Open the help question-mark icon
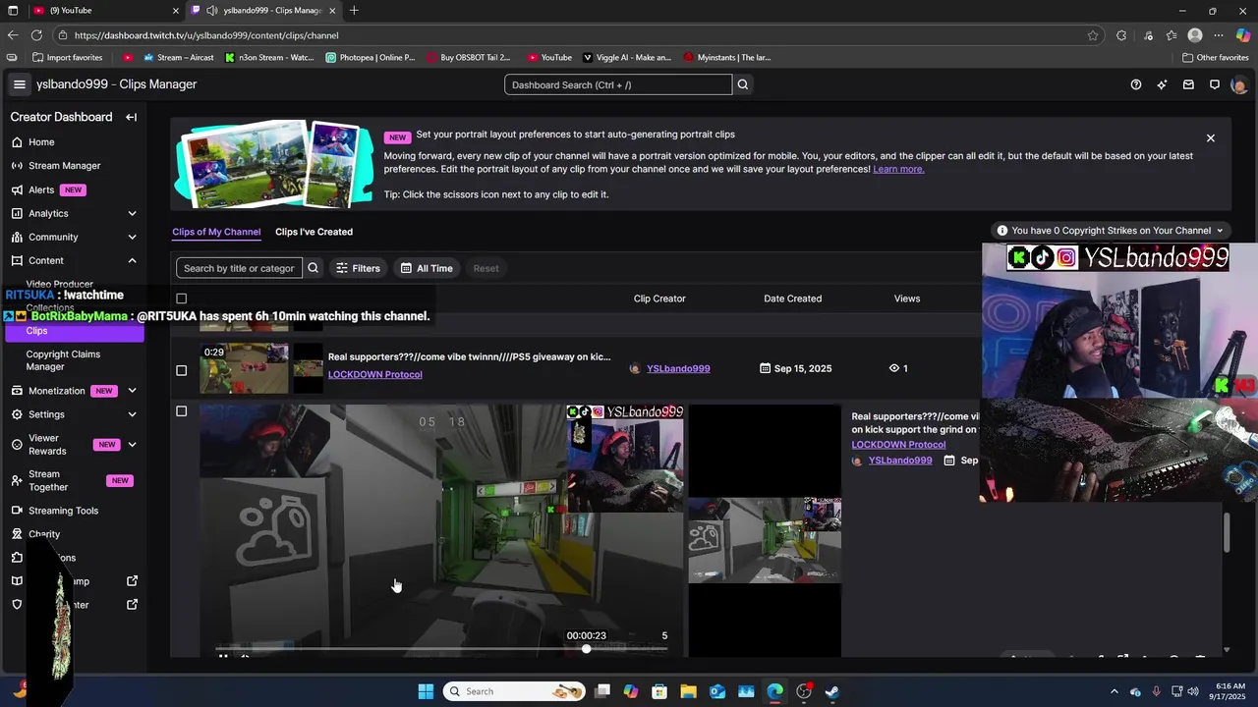1258x707 pixels. 1136,84
